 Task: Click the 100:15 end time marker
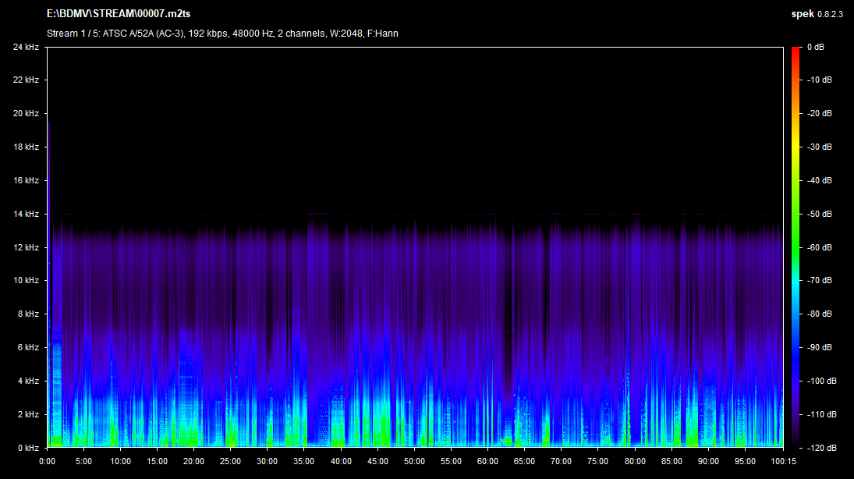click(782, 461)
